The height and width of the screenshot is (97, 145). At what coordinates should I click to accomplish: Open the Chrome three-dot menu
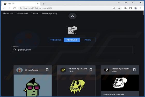point(141,8)
